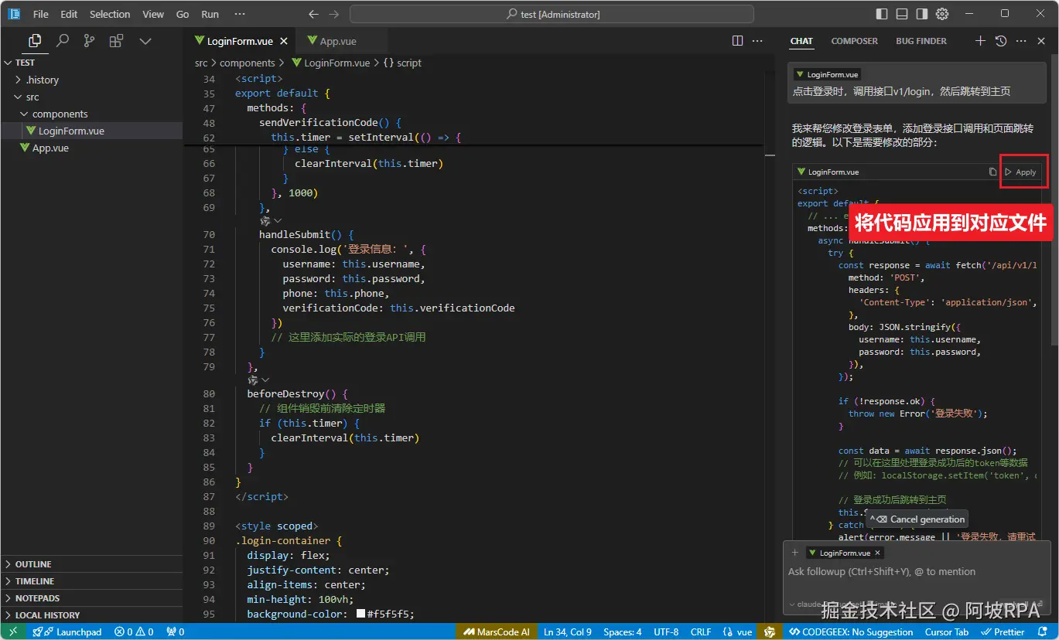Viewport: 1059px width, 640px height.
Task: Copy code block in chat panel
Action: [992, 172]
